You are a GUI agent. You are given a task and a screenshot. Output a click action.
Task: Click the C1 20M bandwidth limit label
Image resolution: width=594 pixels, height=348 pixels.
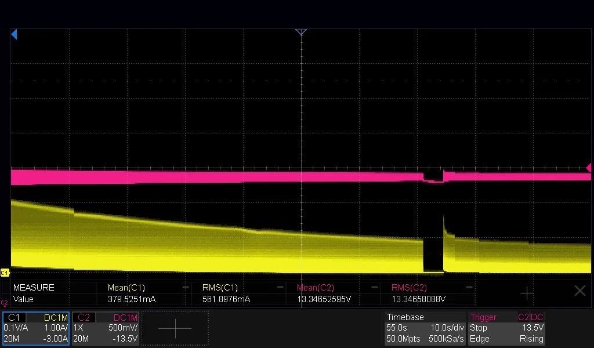pyautogui.click(x=12, y=339)
